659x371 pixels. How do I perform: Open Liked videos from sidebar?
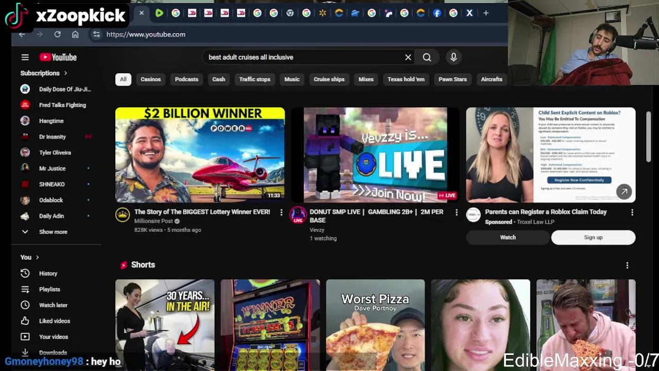pos(55,321)
